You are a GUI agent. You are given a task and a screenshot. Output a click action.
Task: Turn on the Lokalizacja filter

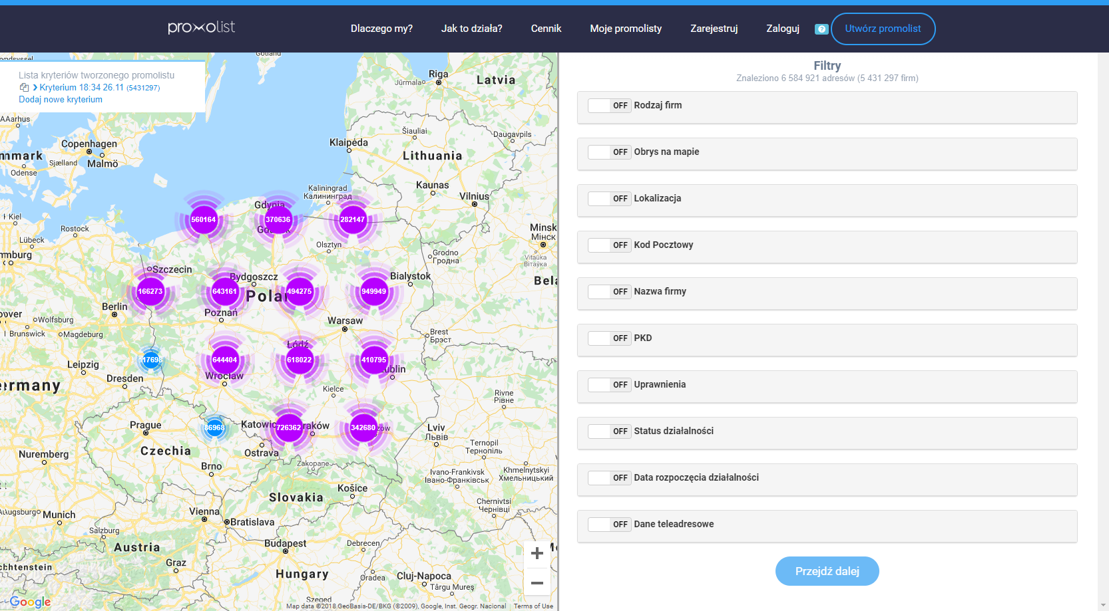tap(609, 198)
